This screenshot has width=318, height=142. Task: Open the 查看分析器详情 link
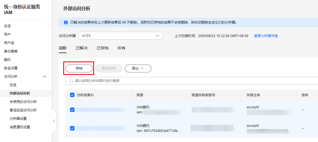coord(265,36)
